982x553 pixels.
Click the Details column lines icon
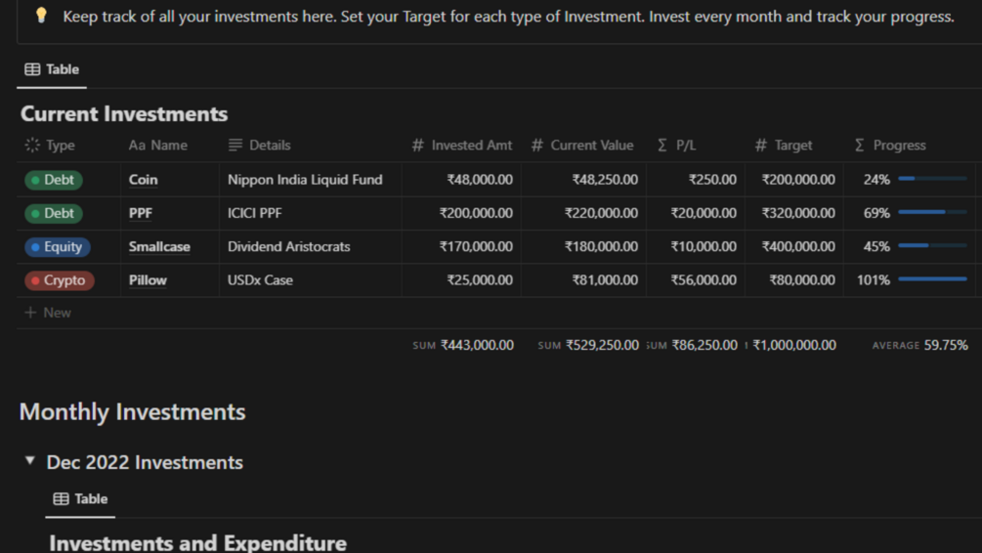[x=235, y=146]
